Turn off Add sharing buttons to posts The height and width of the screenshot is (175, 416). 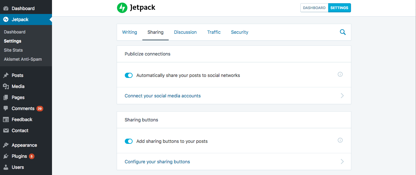point(129,141)
